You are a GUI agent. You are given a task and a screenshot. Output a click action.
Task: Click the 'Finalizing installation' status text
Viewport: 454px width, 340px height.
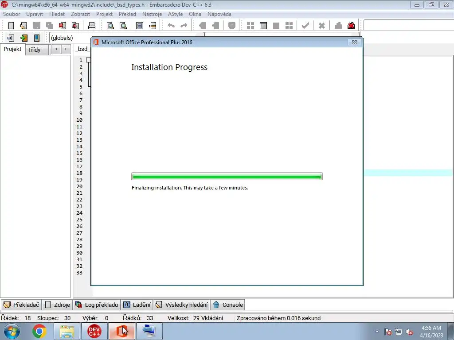coord(190,188)
